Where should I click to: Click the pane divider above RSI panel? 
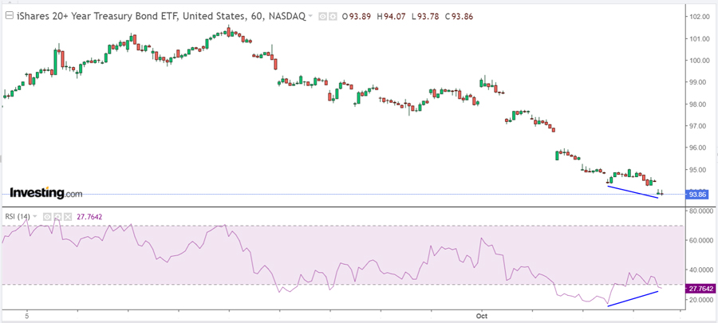[343, 207]
